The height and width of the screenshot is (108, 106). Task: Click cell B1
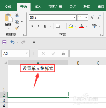[78, 79]
